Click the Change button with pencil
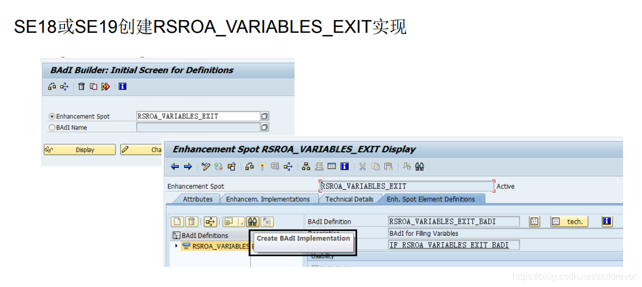This screenshot has width=642, height=287. (141, 150)
